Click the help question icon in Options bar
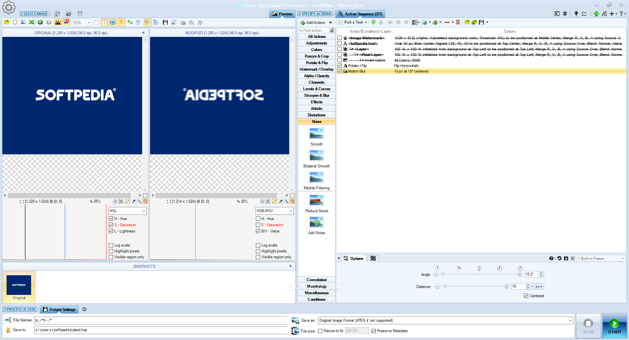Image resolution: width=629 pixels, height=340 pixels. pos(551,258)
